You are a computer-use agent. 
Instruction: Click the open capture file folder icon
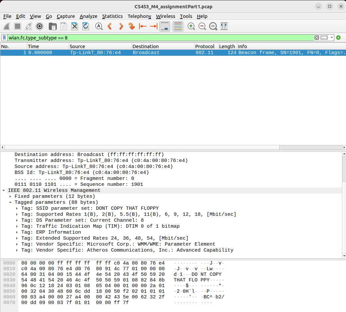(x=52, y=26)
